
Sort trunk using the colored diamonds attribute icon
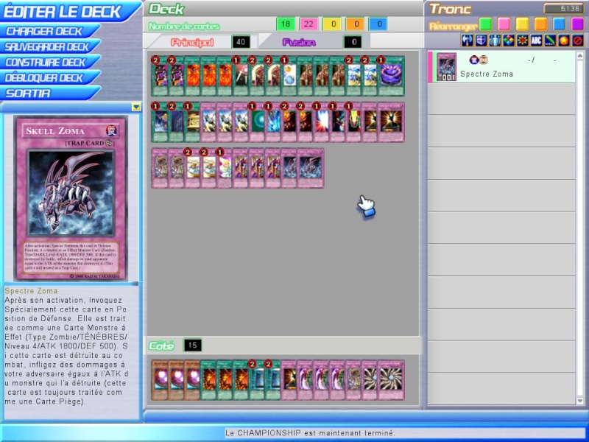(x=509, y=41)
